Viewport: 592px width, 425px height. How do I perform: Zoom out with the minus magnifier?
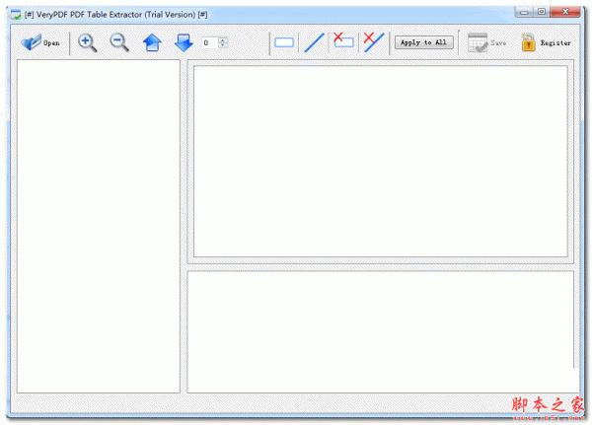[x=119, y=42]
